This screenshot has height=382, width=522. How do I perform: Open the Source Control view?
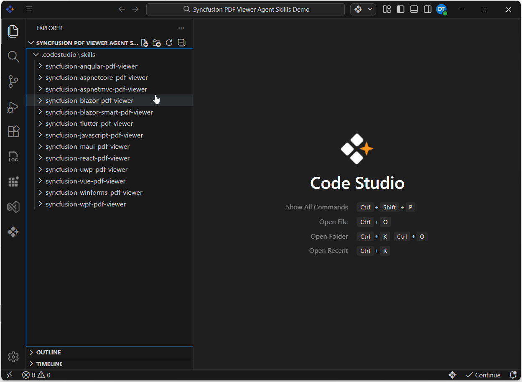(x=13, y=81)
